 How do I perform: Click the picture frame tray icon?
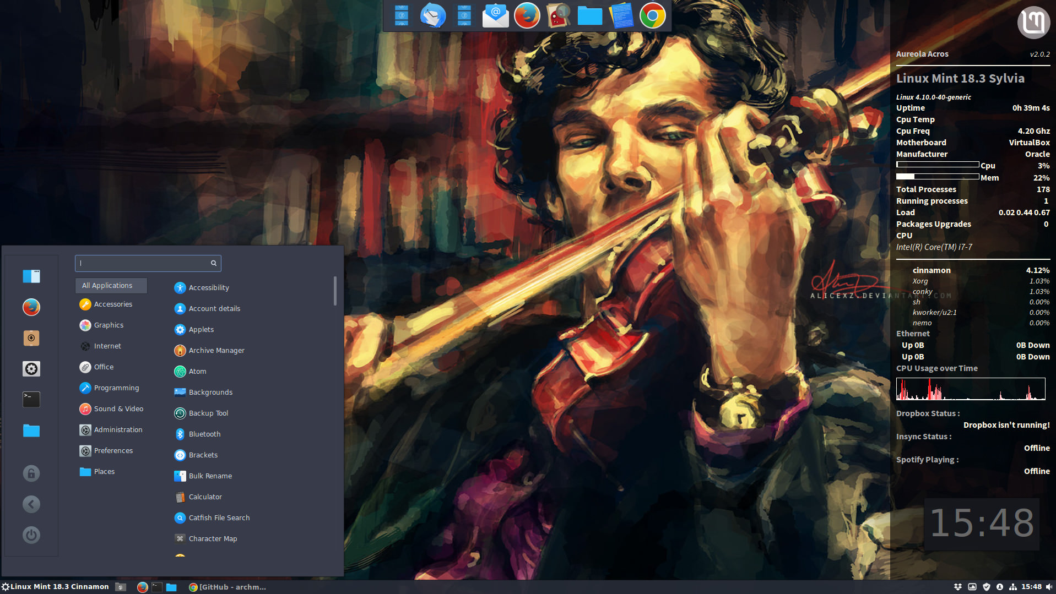pos(972,587)
